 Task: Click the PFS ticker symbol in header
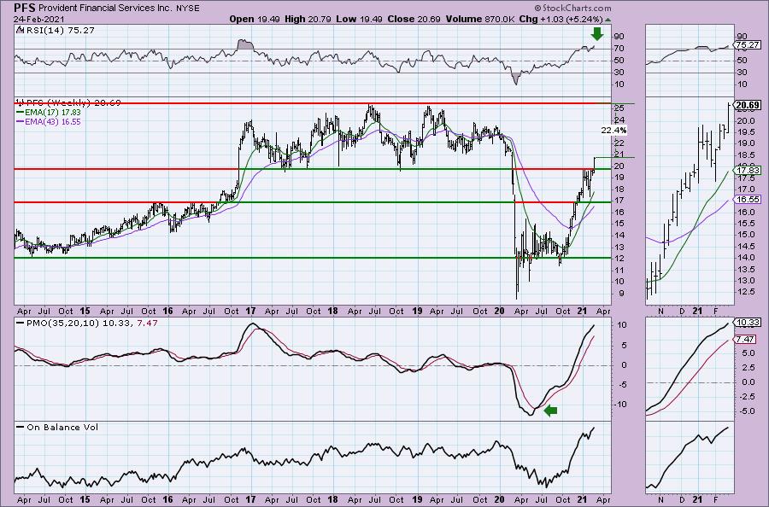(x=25, y=8)
